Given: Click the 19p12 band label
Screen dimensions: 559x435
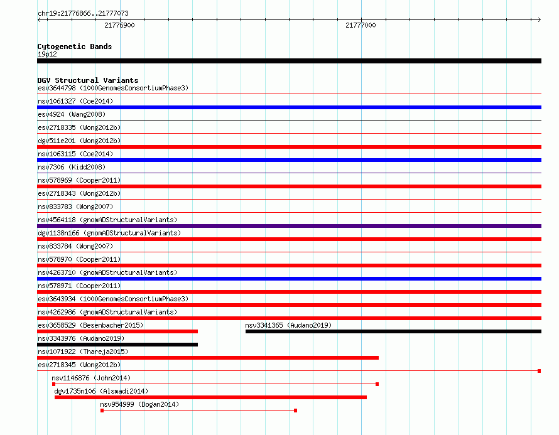Looking at the screenshot, I should 47,54.
